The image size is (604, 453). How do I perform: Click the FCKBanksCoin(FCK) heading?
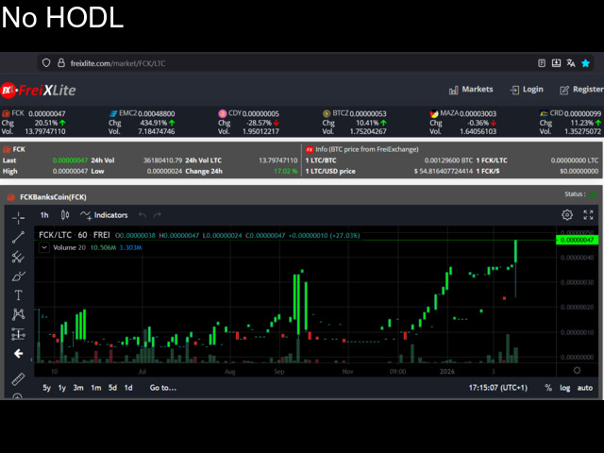click(x=53, y=197)
